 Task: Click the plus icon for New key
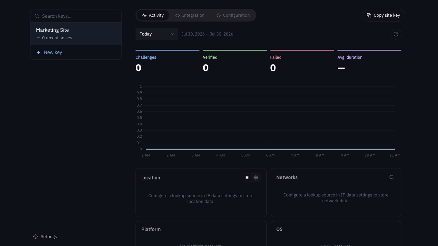pos(38,52)
